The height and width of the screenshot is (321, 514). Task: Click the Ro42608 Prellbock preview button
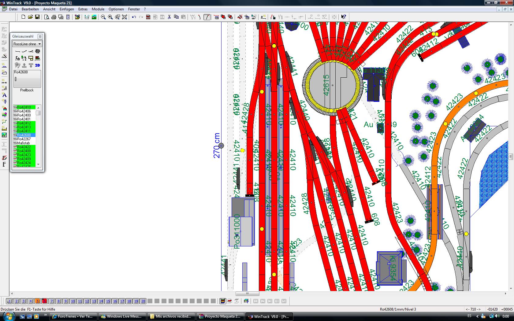(x=27, y=79)
